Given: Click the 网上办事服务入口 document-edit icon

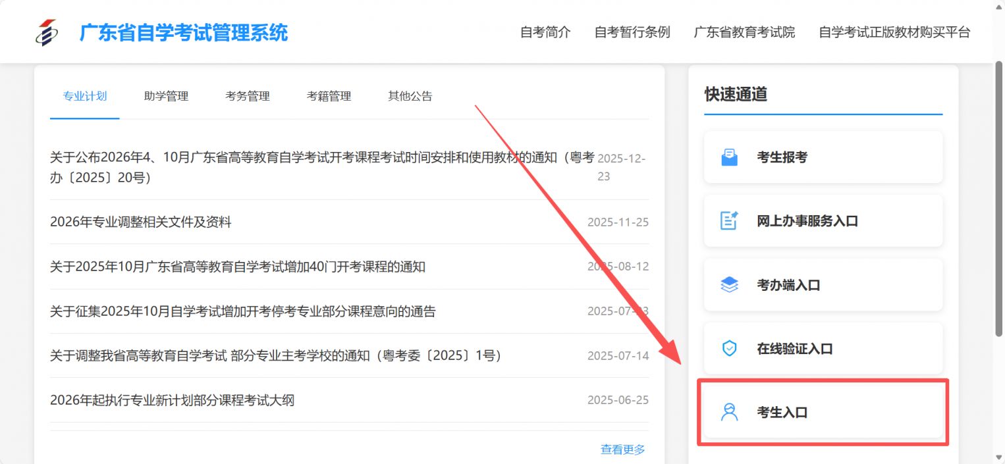Looking at the screenshot, I should pos(729,221).
